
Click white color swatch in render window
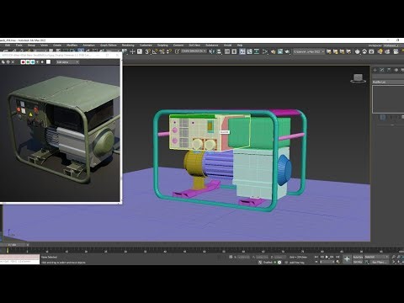(48, 61)
